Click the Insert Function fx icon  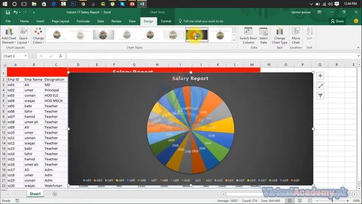point(61,56)
